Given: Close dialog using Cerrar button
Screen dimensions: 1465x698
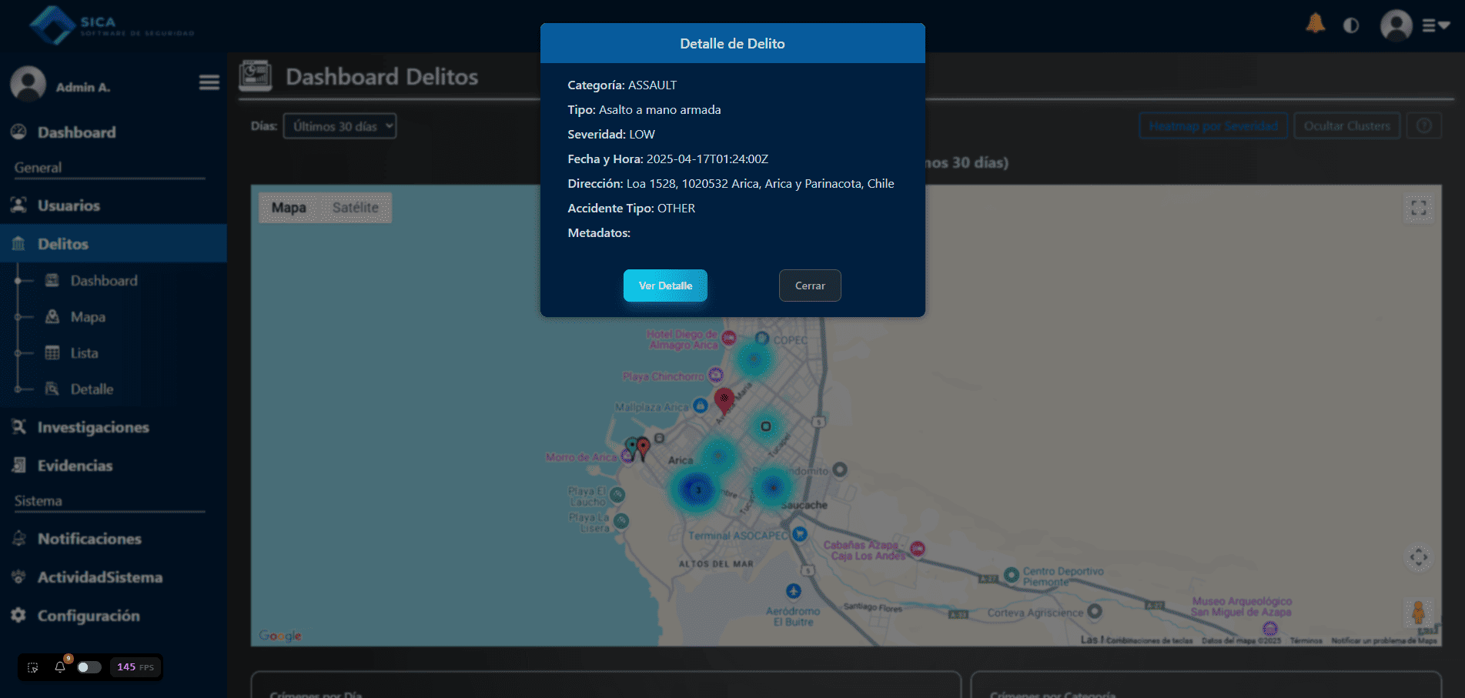Looking at the screenshot, I should [809, 286].
